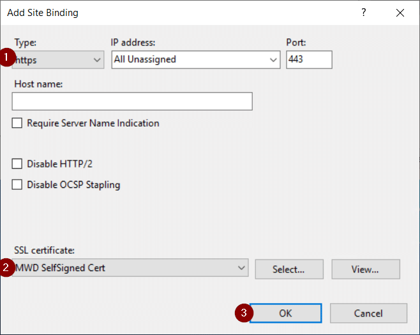Click the red step 1 marker

(x=8, y=58)
